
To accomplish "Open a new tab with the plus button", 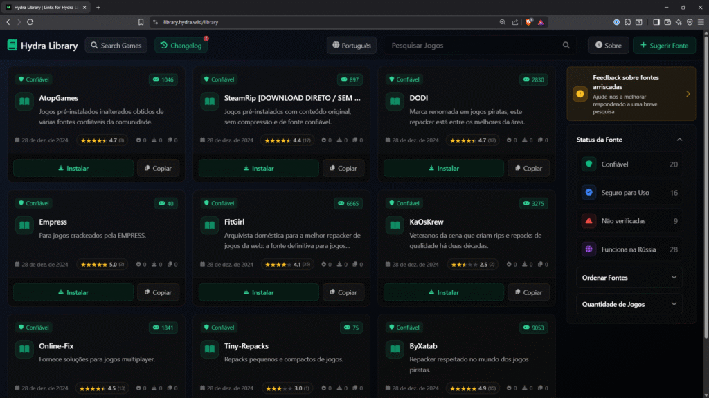I will pyautogui.click(x=98, y=7).
